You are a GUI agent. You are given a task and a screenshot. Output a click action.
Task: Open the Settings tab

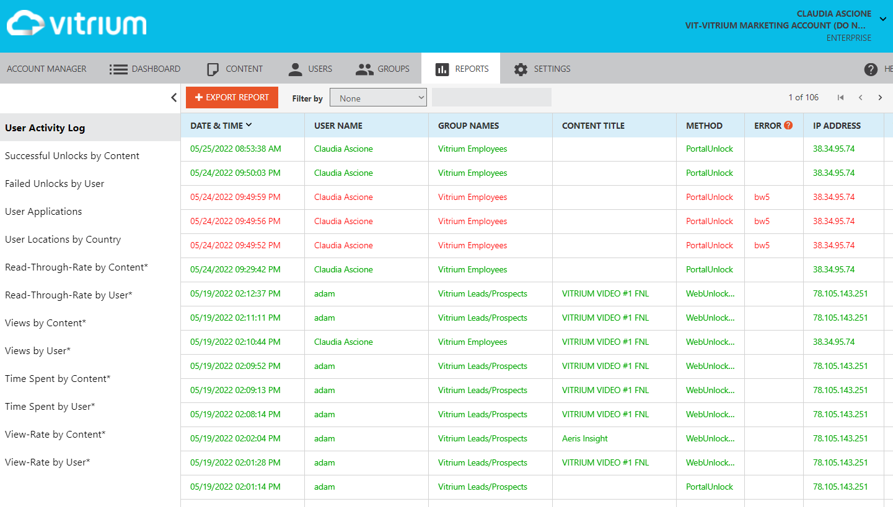coord(542,69)
